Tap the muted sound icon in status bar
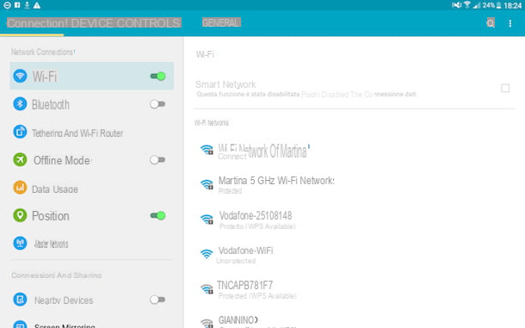Viewport: 525px width, 328px height. click(457, 5)
